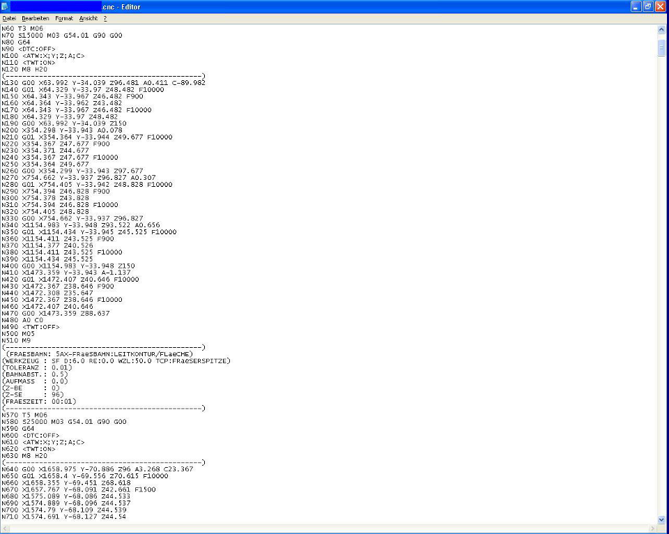Click line N260 G00 X354.299
Image resolution: width=669 pixels, height=534 pixels.
[x=72, y=171]
